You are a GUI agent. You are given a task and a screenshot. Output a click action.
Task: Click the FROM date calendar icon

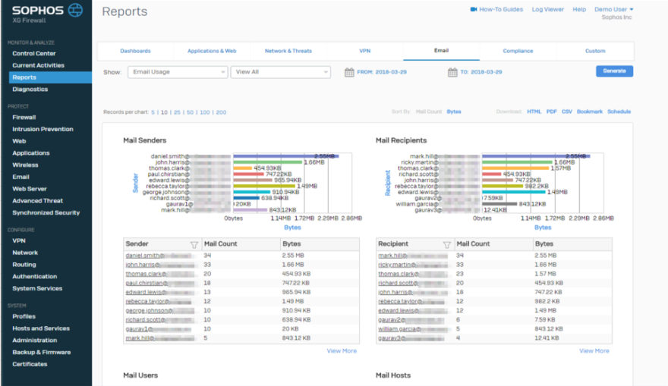pos(349,72)
